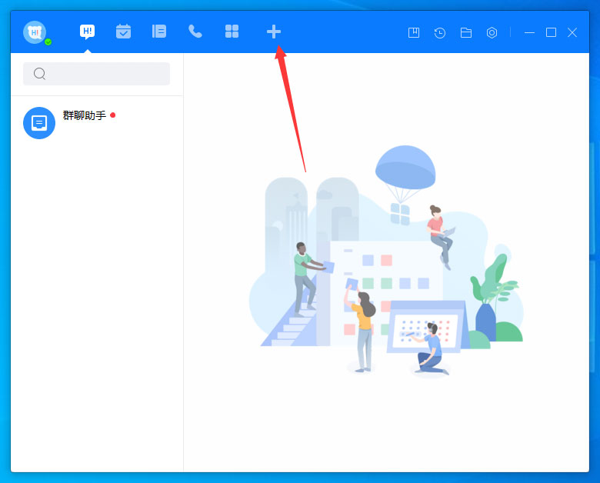
Task: Open the bookmark favorites icon
Action: point(414,32)
